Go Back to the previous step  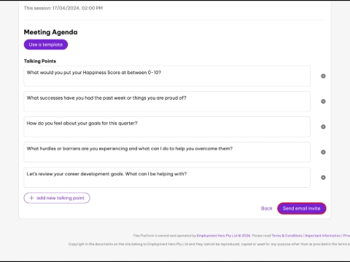267,208
